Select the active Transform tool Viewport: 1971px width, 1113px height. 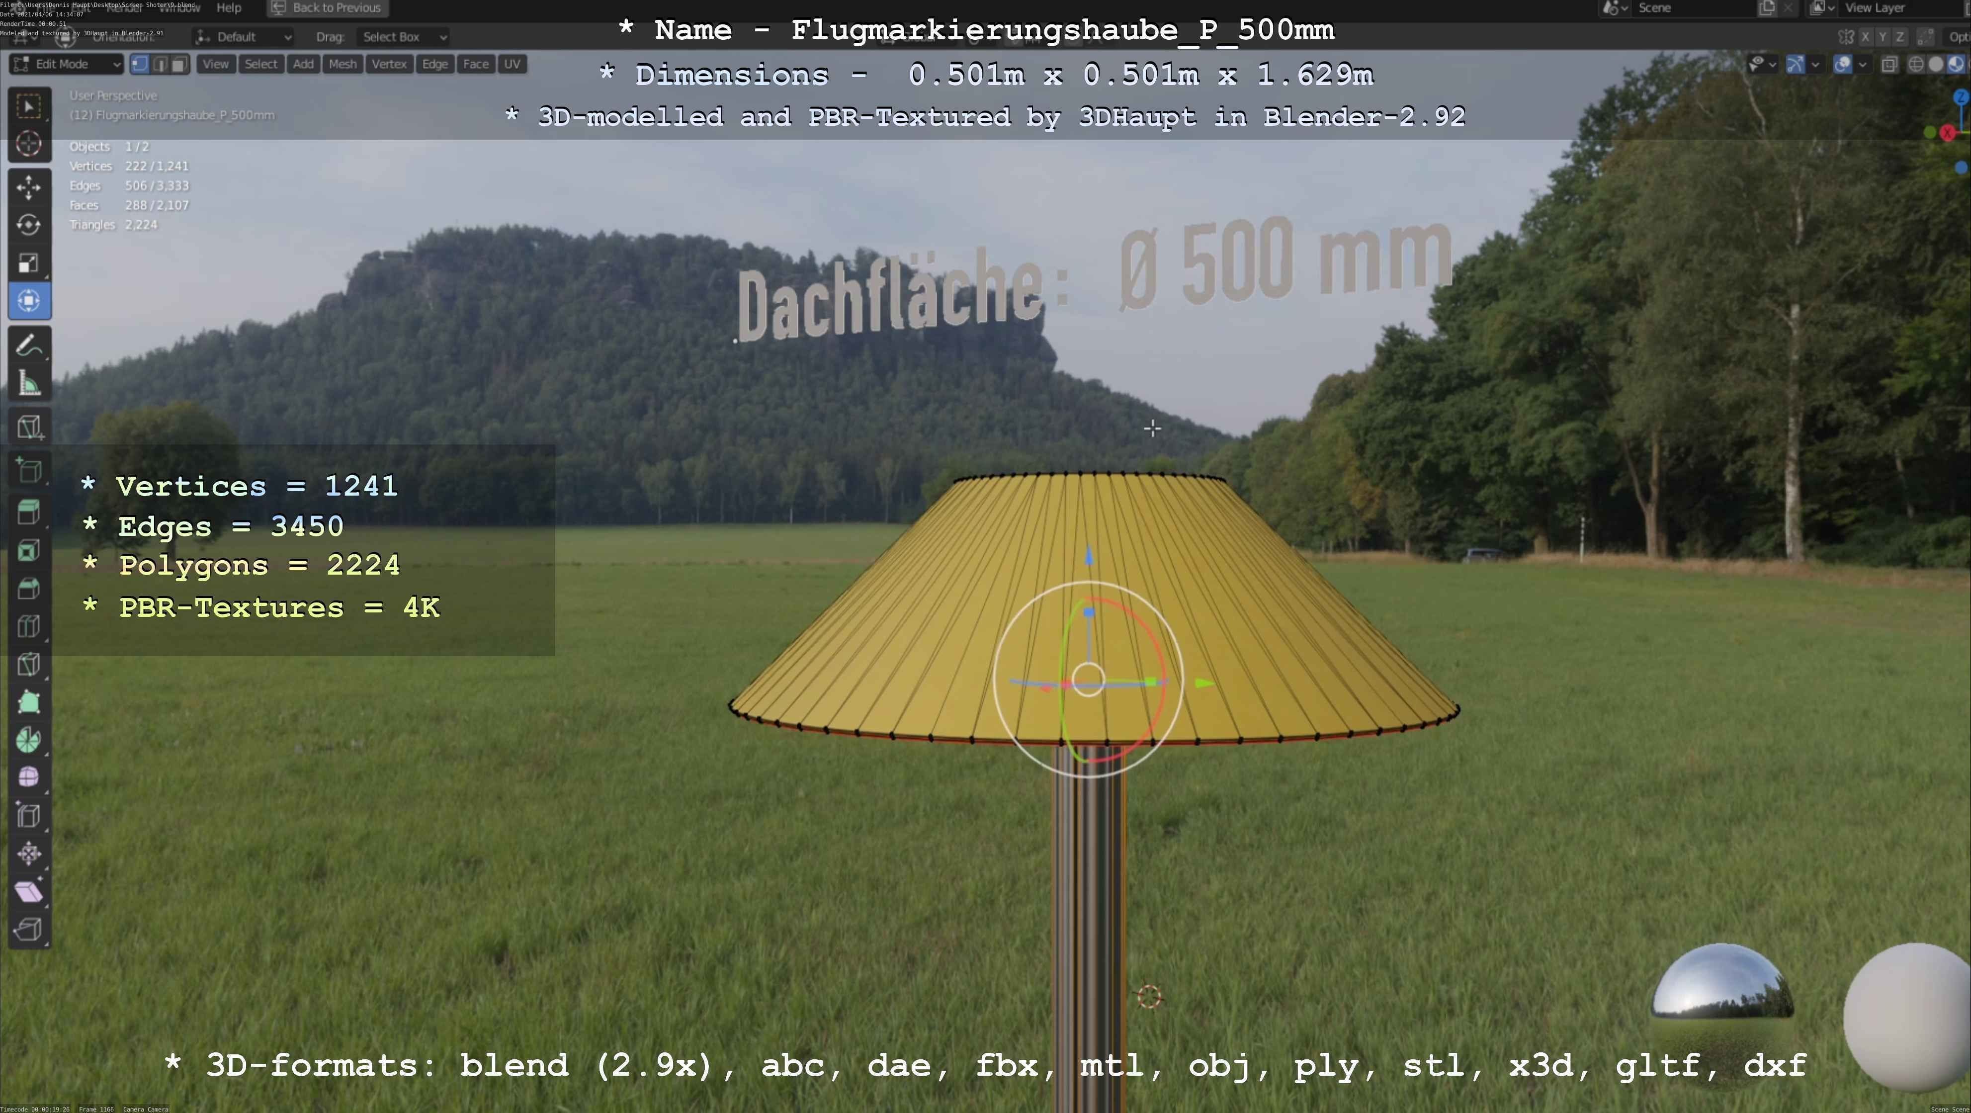(29, 301)
